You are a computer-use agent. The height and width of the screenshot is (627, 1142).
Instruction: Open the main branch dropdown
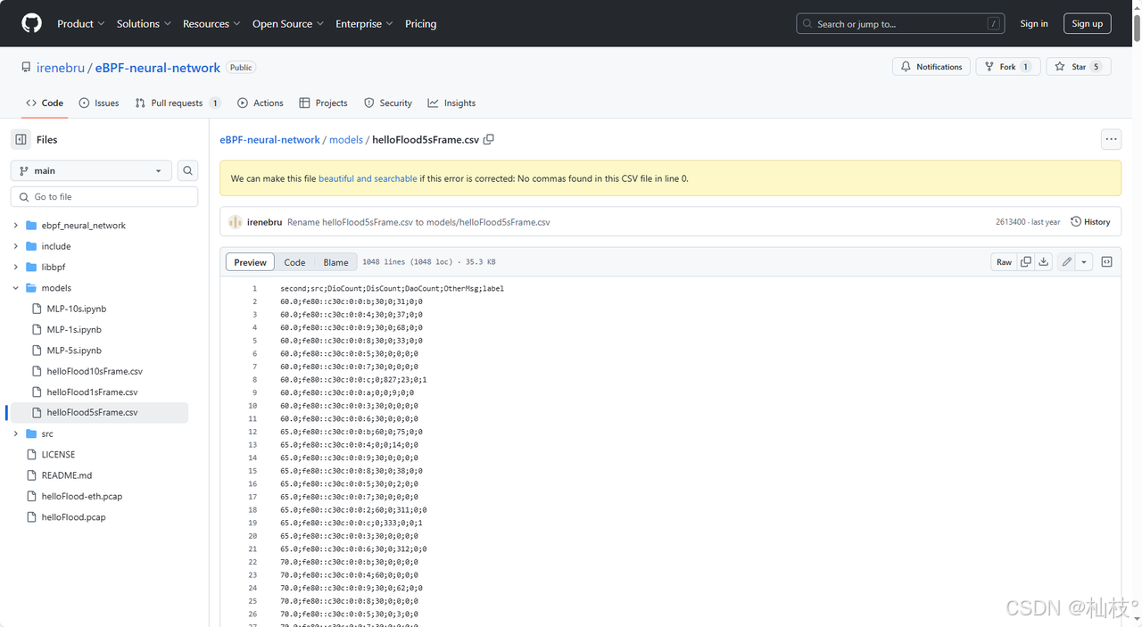[x=91, y=170]
